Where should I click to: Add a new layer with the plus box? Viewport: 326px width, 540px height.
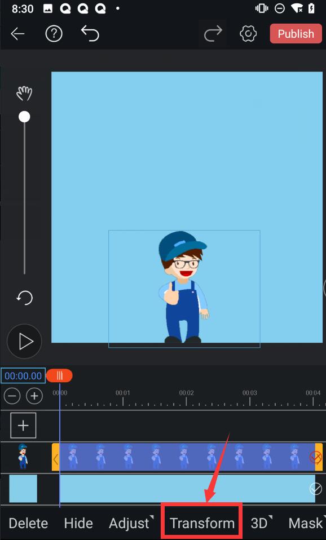(23, 426)
